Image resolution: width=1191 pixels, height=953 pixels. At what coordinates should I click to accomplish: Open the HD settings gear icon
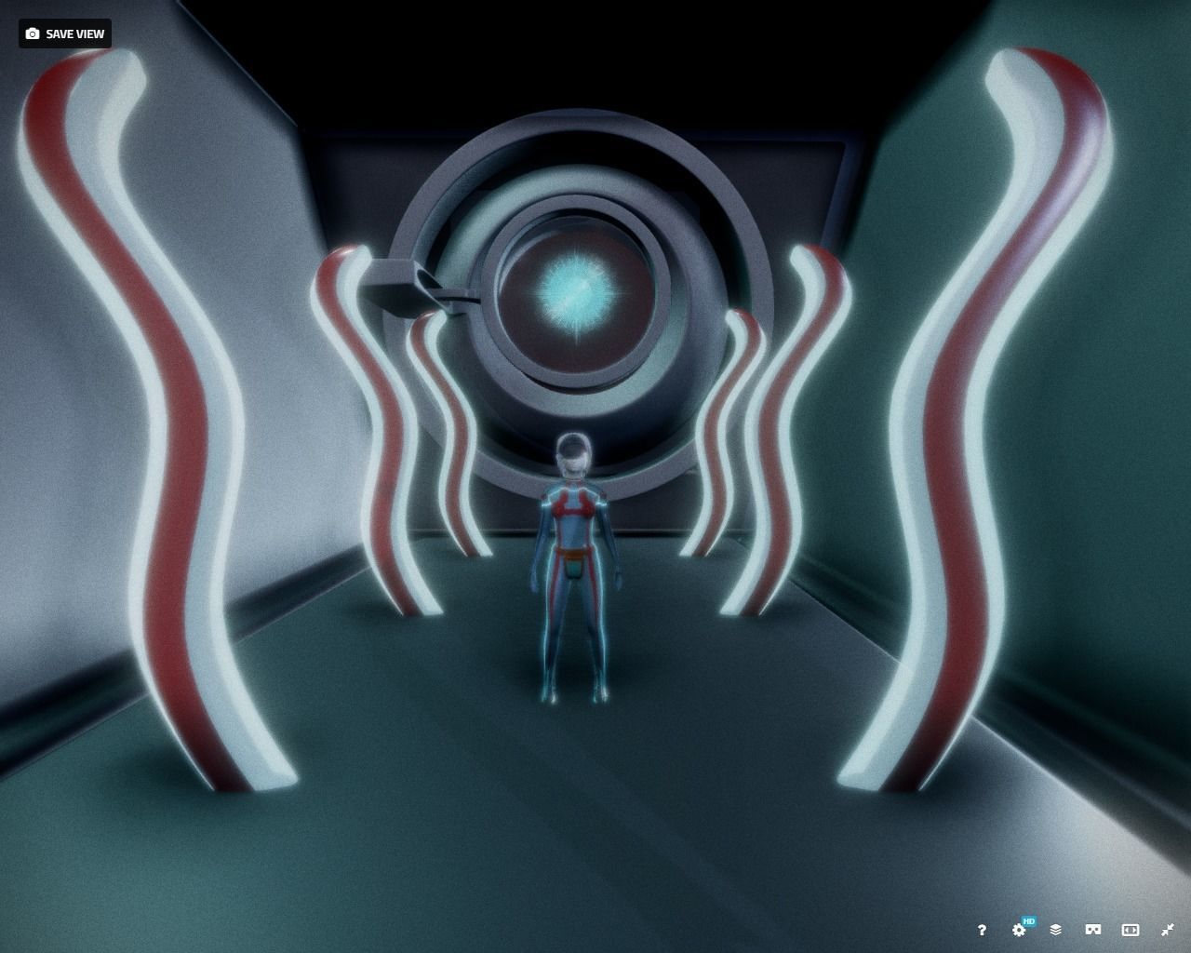[x=1021, y=929]
